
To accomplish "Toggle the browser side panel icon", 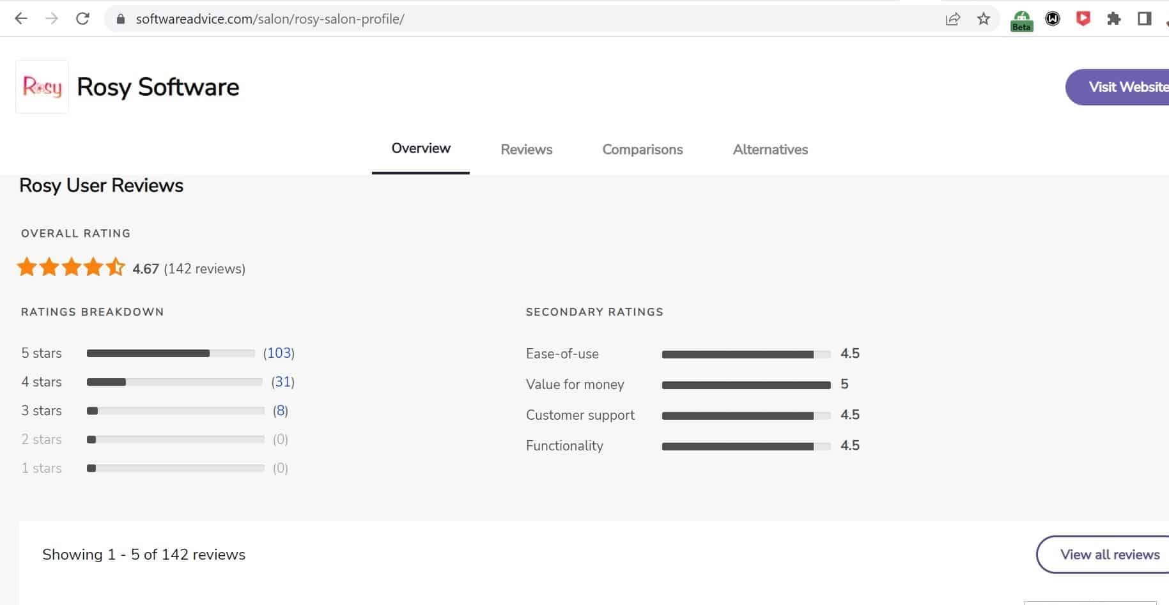I will (1145, 19).
